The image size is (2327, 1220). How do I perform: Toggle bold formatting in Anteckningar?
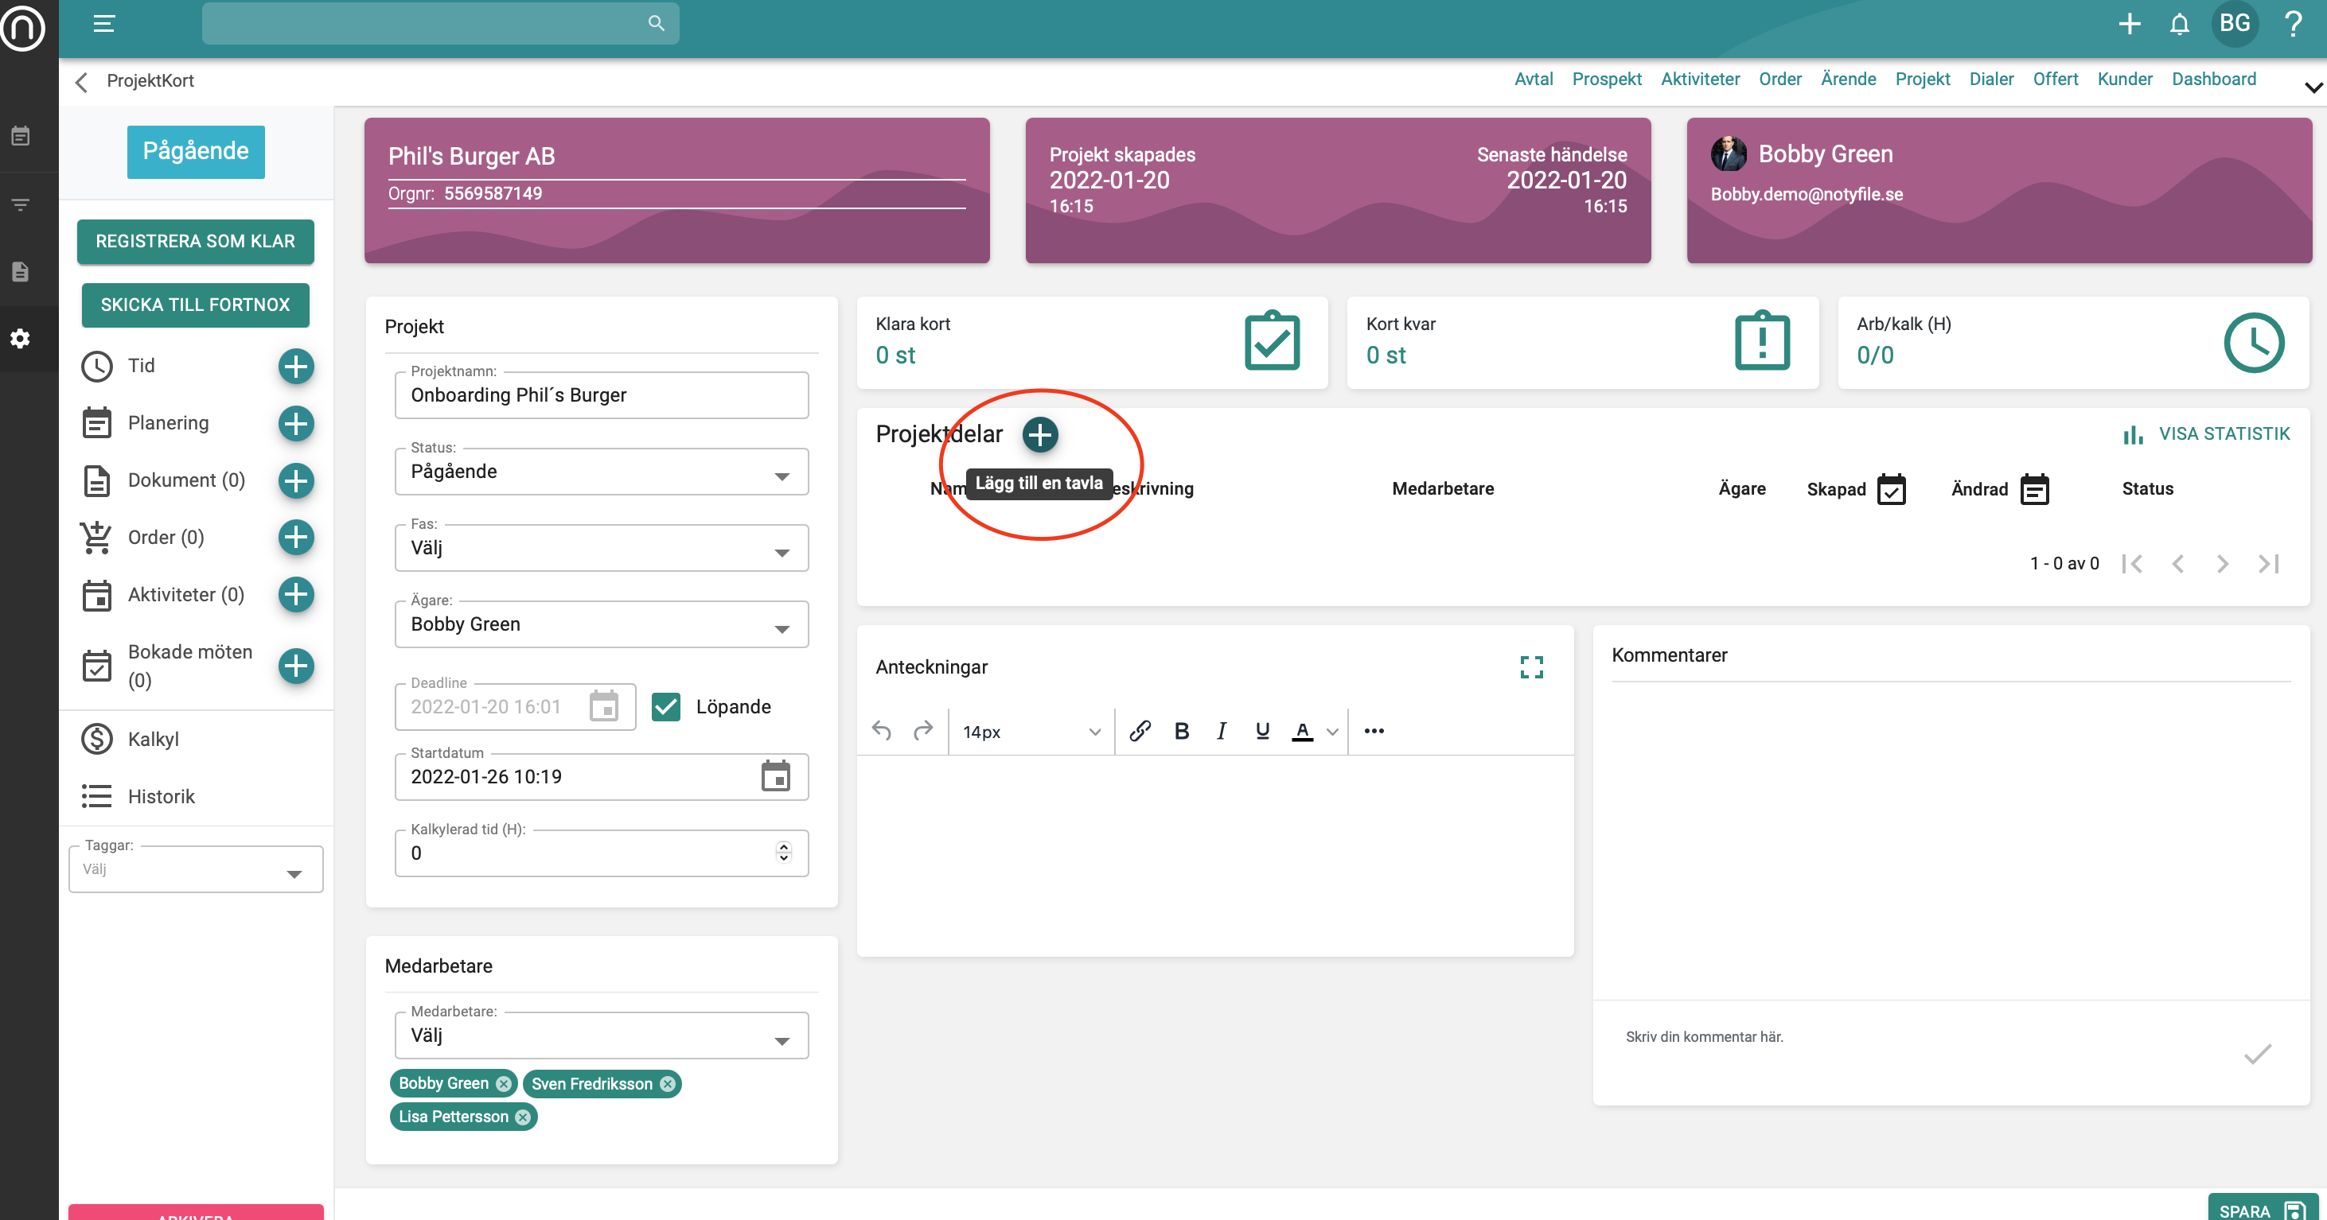point(1181,731)
